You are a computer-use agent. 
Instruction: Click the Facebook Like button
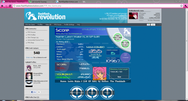34,92
